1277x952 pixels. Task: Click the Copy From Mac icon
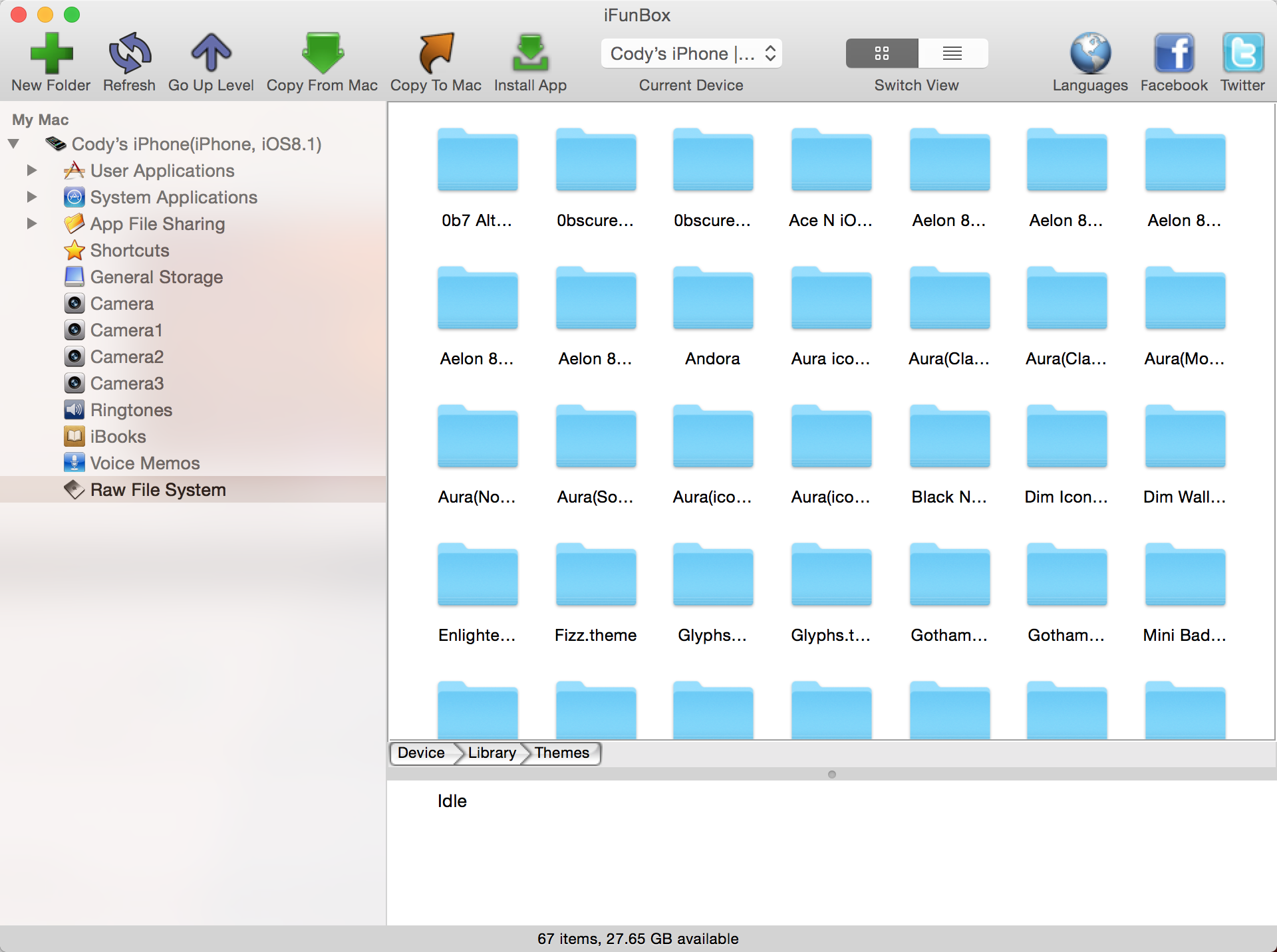[323, 53]
